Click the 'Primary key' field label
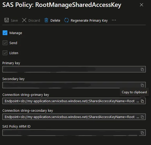Viewport: 151px width, 145px height. click(11, 63)
